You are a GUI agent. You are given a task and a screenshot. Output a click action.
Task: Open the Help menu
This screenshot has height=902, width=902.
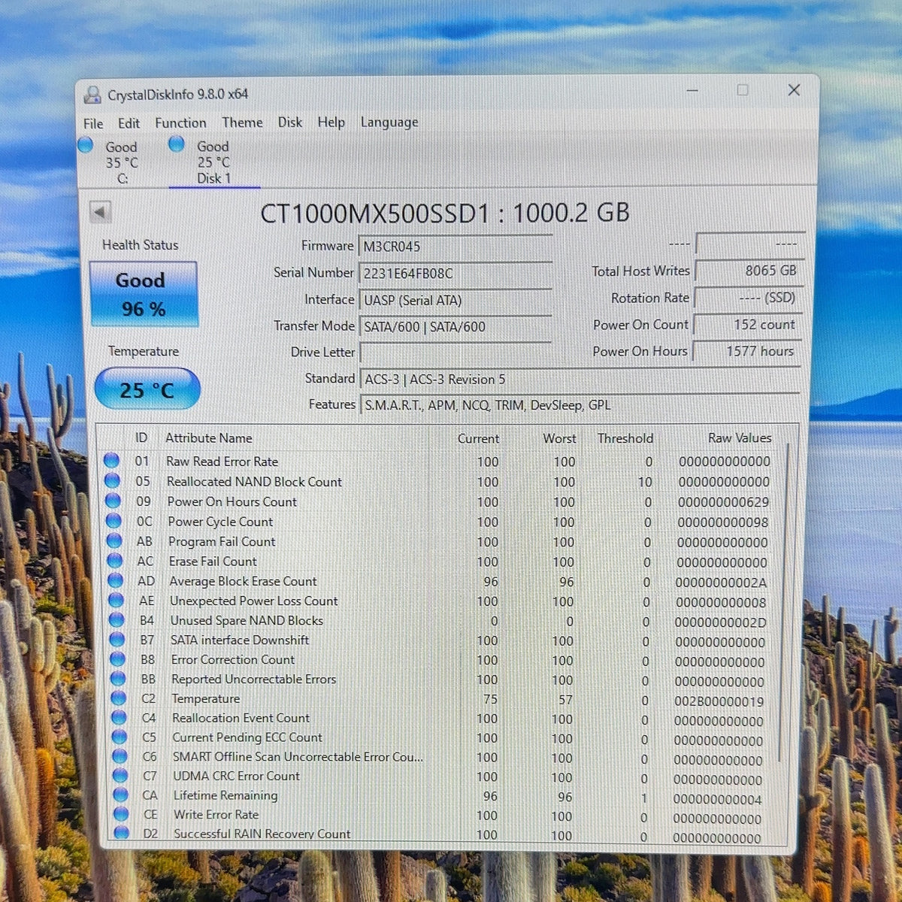(x=331, y=122)
